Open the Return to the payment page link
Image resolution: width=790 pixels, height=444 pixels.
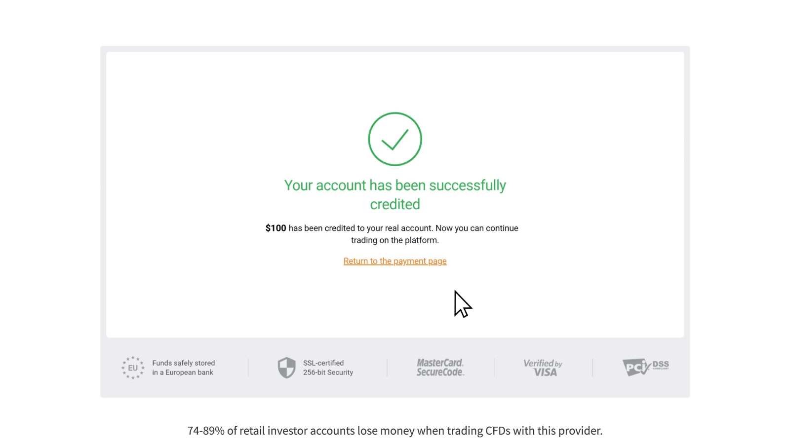pyautogui.click(x=395, y=261)
